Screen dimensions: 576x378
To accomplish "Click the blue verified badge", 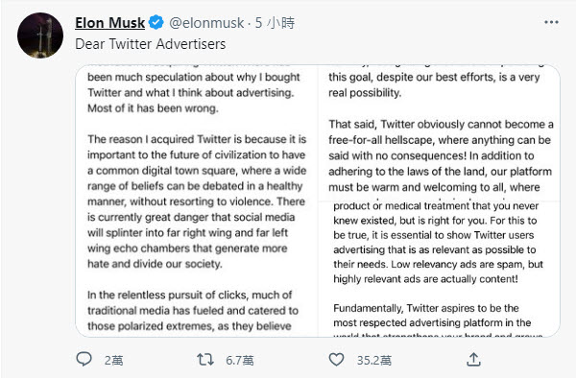I will pos(156,22).
